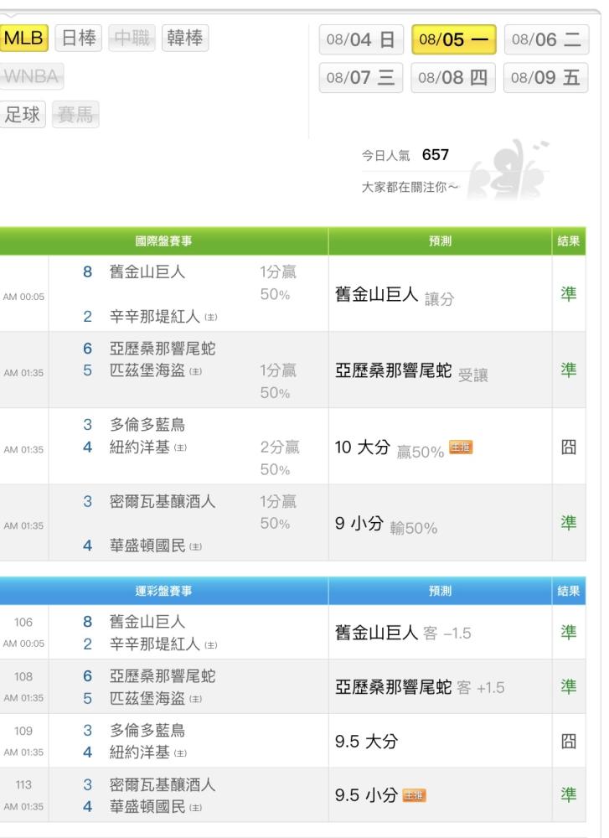Choose date 08/05 一
This screenshot has height=838, width=609.
pyautogui.click(x=453, y=39)
